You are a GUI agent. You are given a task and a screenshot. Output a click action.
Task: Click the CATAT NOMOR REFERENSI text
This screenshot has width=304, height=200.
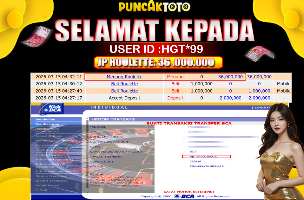(189, 192)
